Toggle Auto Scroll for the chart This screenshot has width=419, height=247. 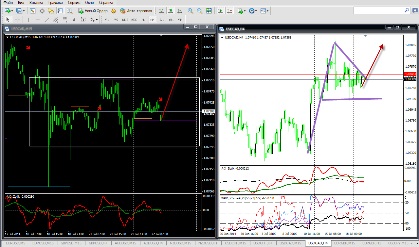220,11
